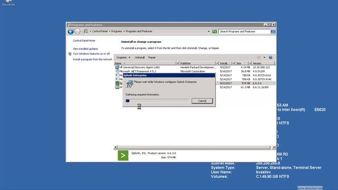Open the Name column filter dropdown

click(177, 63)
